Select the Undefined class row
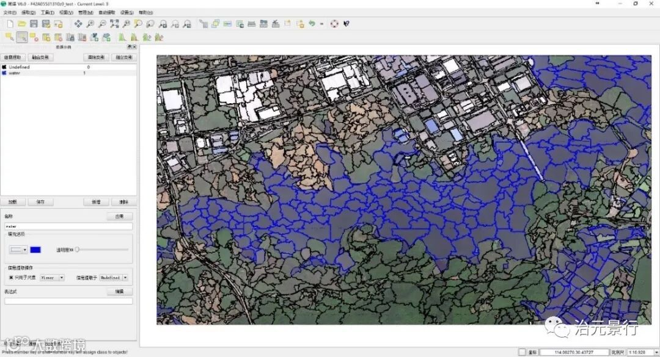The image size is (660, 357). click(x=68, y=67)
